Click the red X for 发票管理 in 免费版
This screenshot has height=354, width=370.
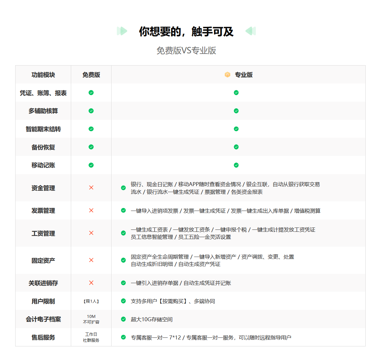click(91, 210)
